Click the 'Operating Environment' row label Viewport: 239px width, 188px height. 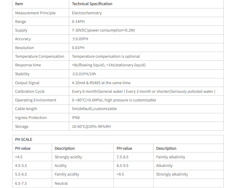[35, 100]
